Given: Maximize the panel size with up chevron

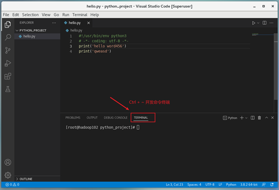Looking at the screenshot, I should click(x=266, y=118).
